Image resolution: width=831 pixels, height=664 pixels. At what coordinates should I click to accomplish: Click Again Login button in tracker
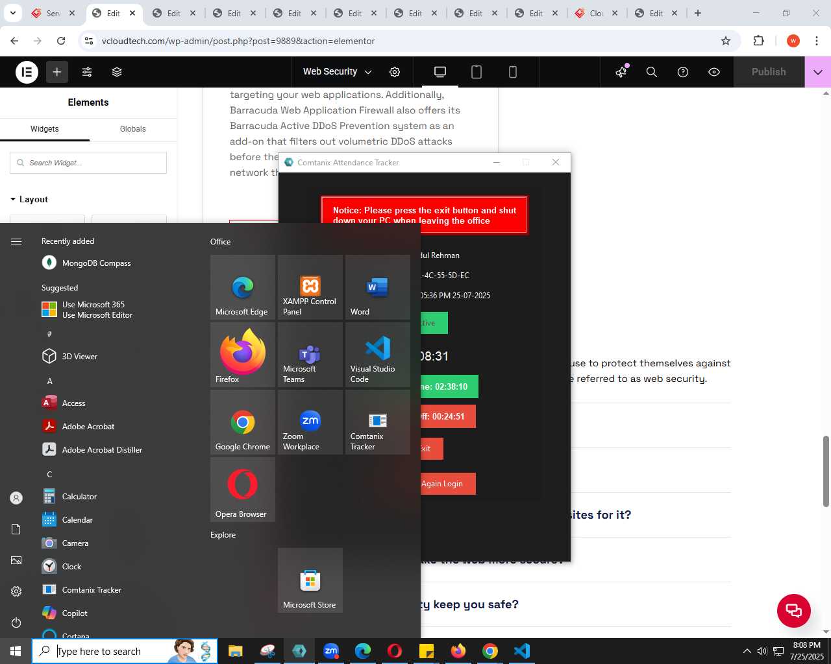(448, 484)
